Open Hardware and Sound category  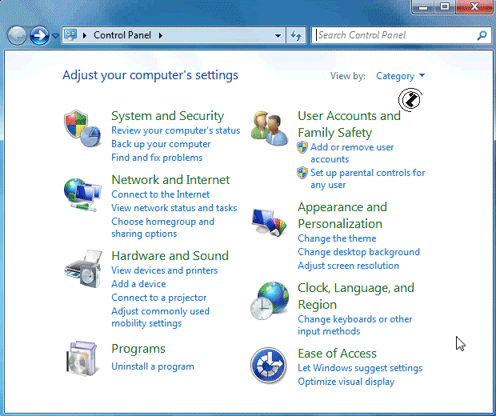point(170,256)
